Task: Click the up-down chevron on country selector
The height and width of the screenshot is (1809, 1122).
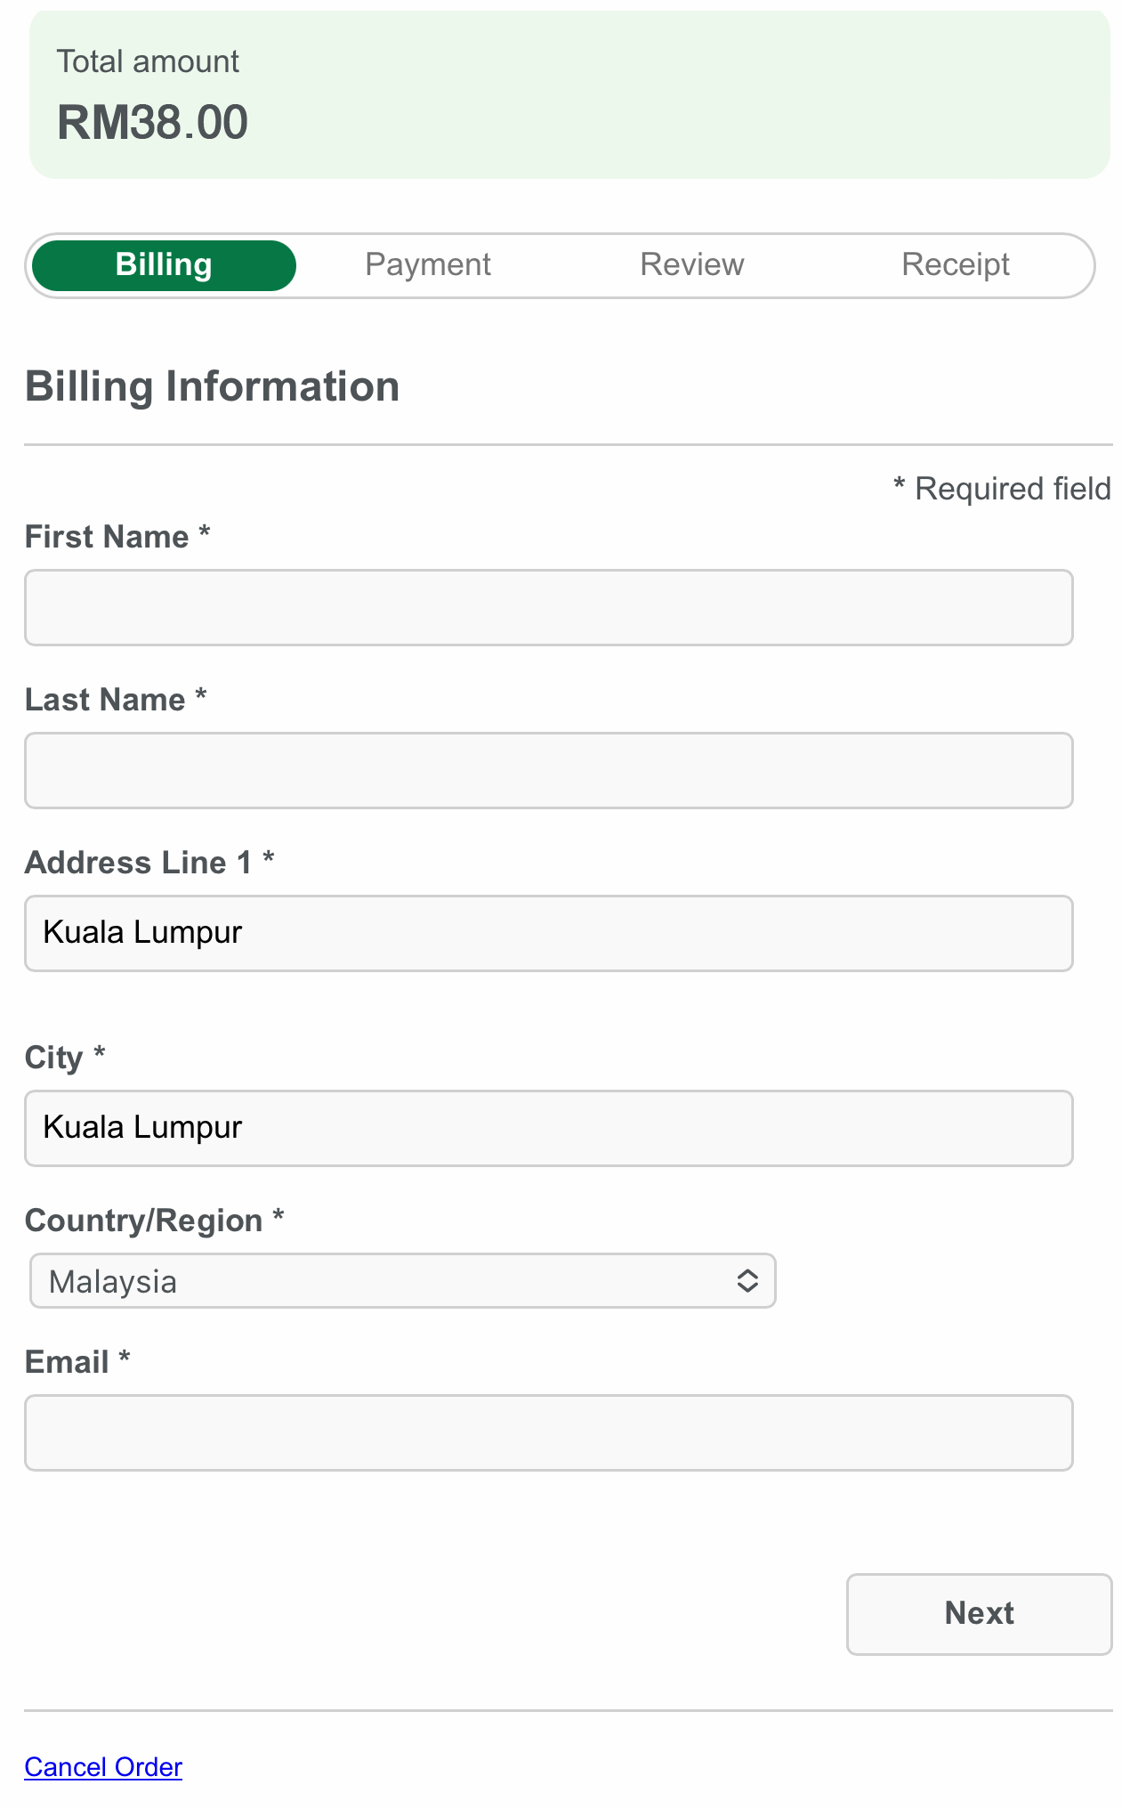Action: (x=747, y=1281)
